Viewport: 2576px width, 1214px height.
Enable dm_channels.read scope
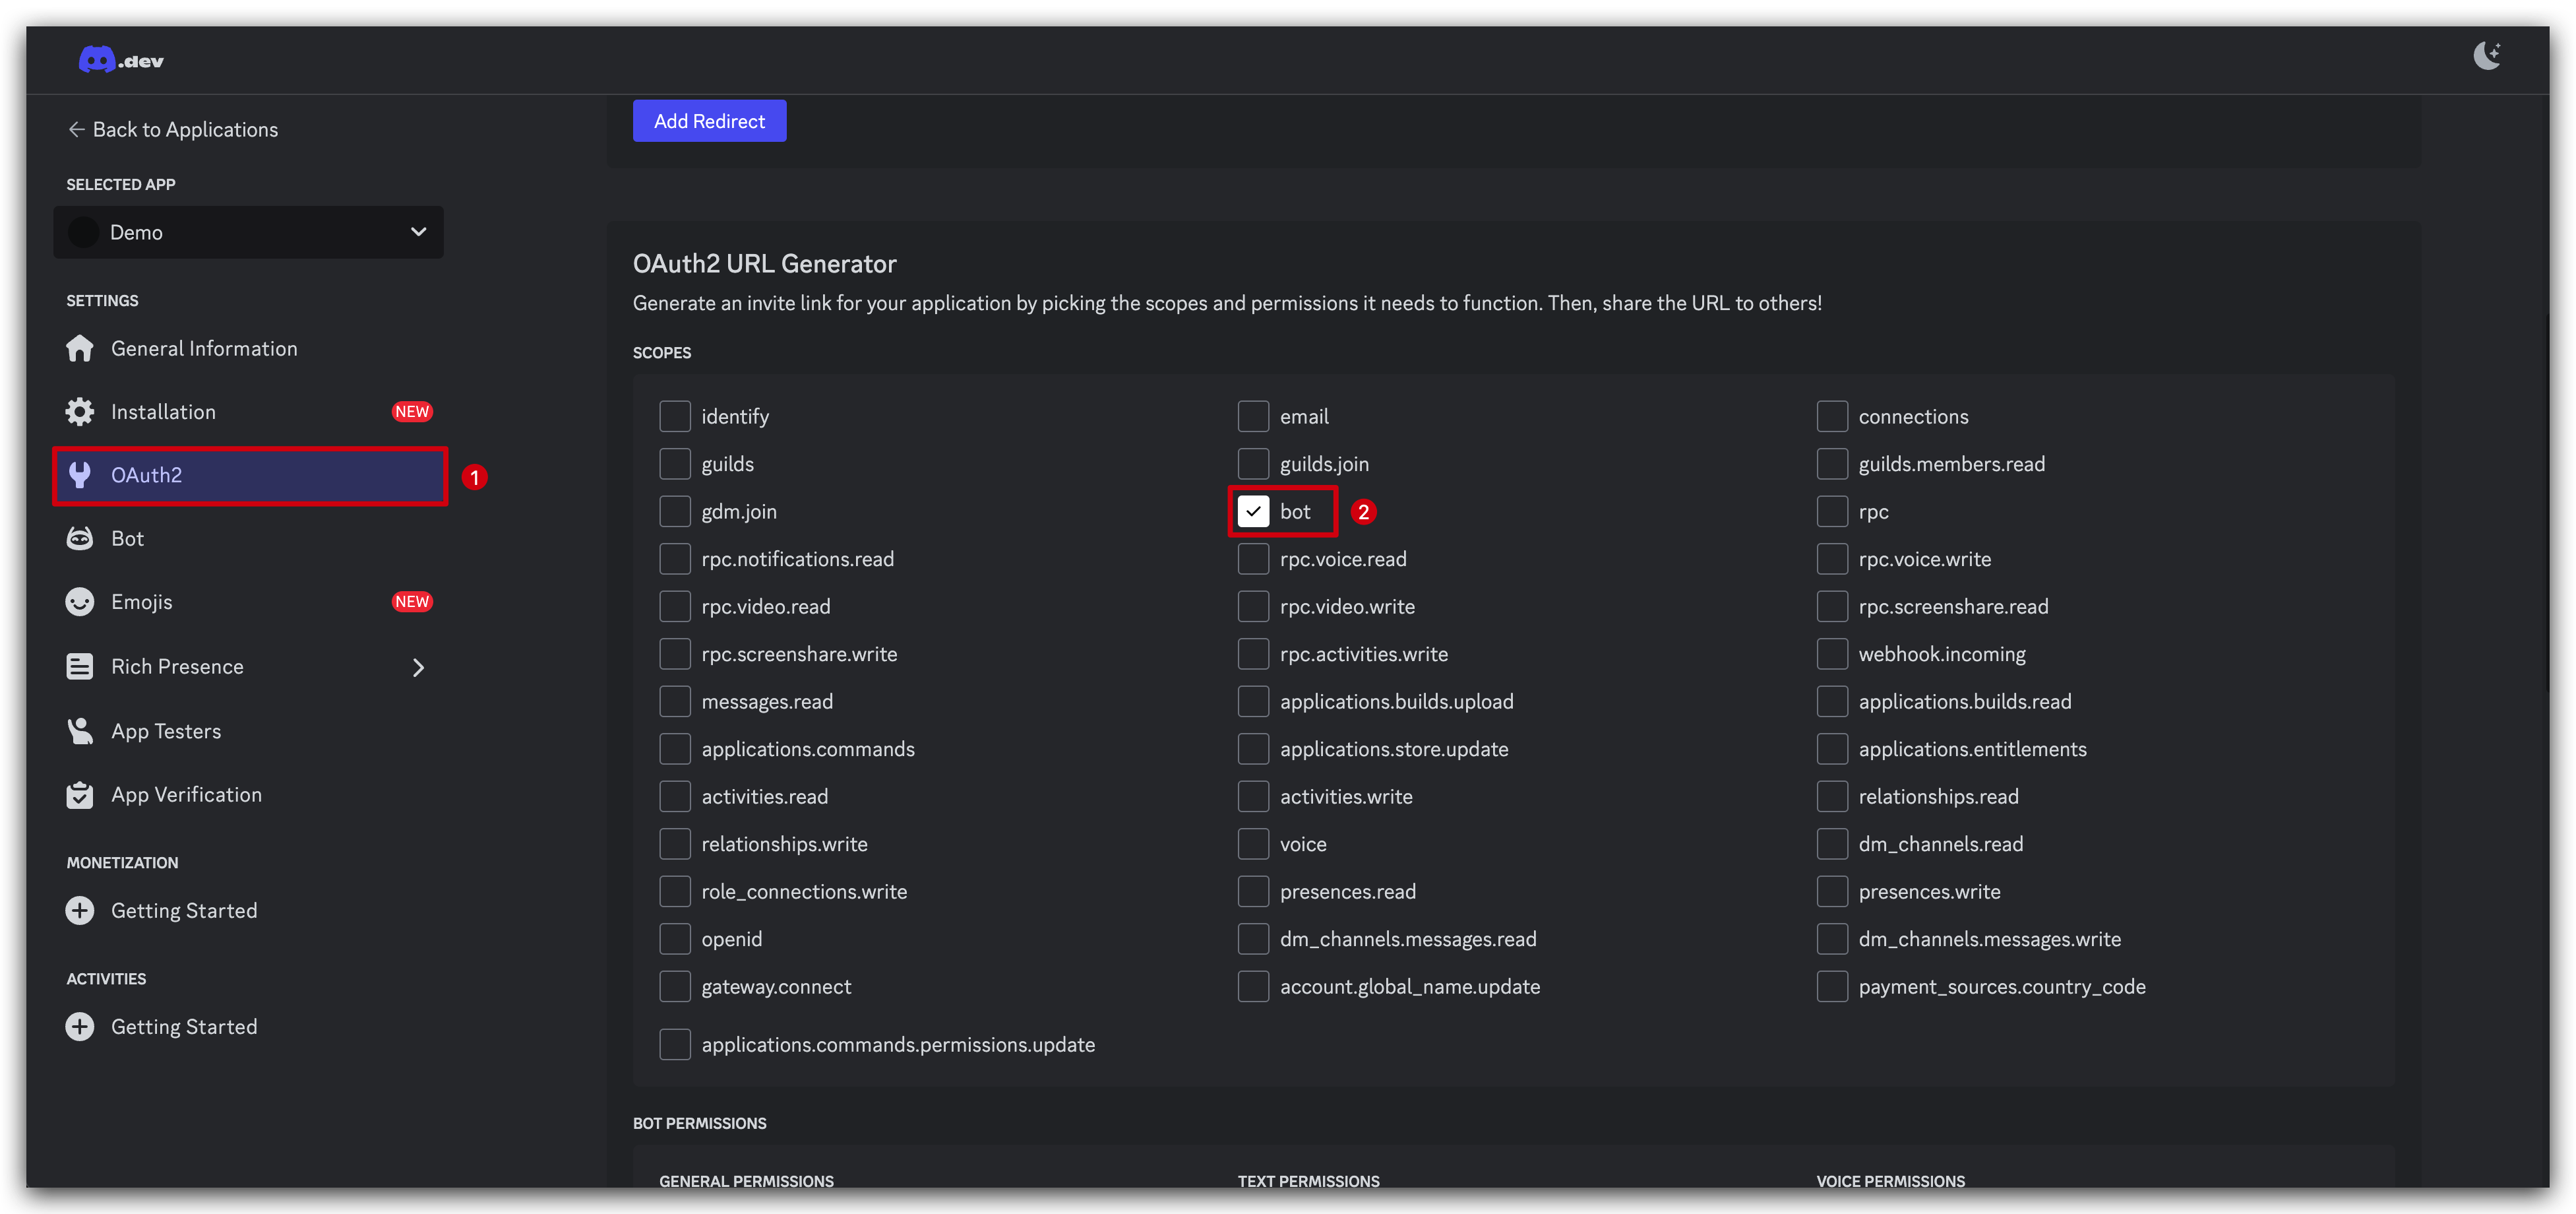click(x=1832, y=844)
